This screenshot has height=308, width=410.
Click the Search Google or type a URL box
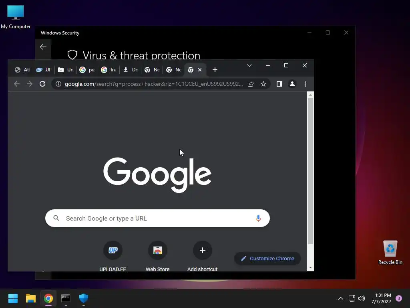pos(157,218)
